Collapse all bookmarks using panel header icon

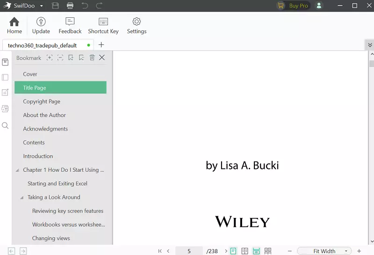(60, 58)
